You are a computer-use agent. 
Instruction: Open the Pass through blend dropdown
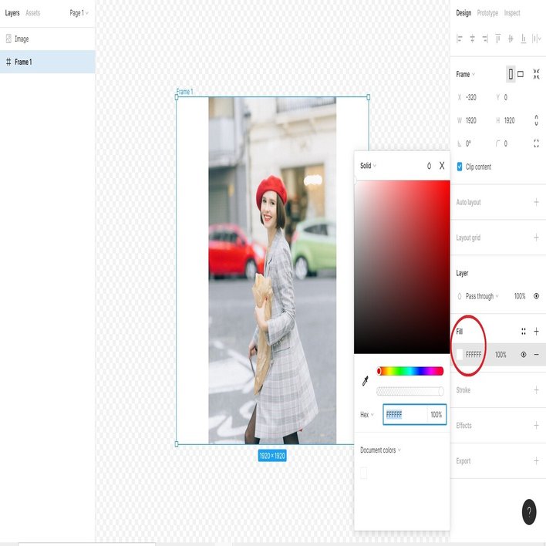481,296
